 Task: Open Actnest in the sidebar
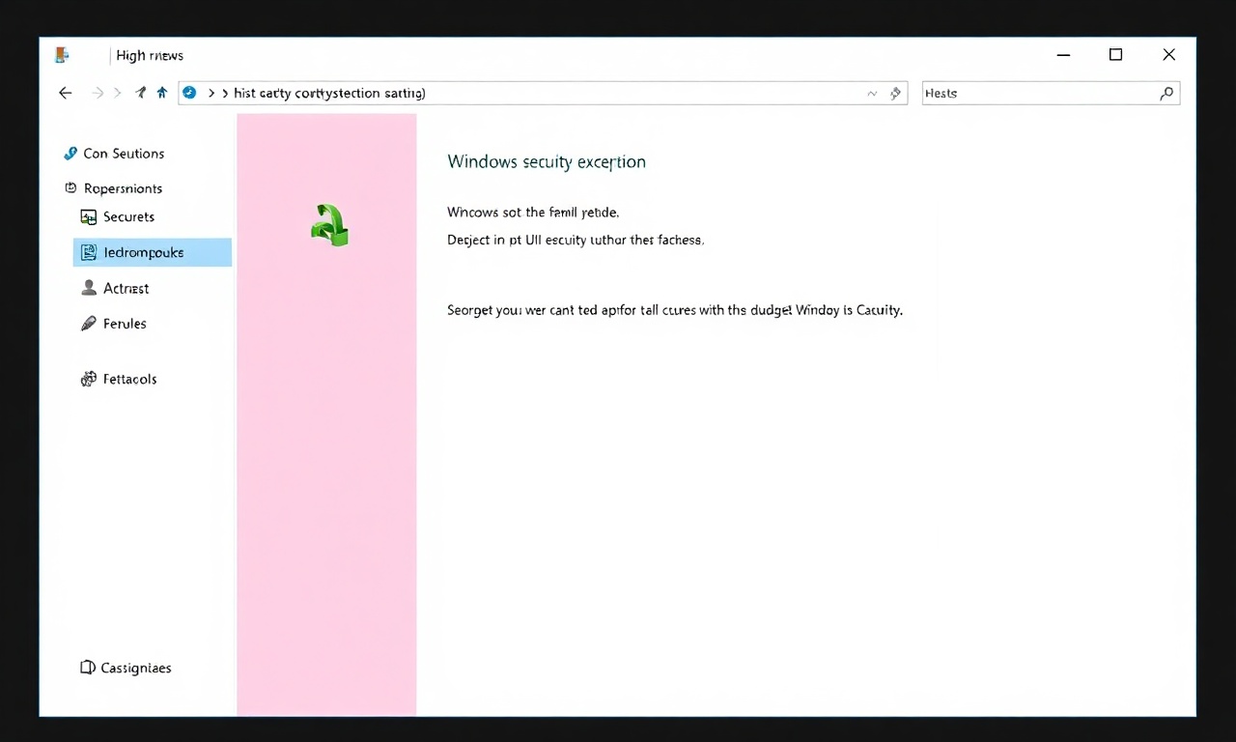(x=126, y=288)
